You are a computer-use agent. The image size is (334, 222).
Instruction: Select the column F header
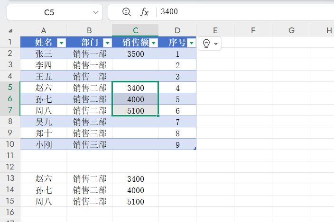point(253,30)
